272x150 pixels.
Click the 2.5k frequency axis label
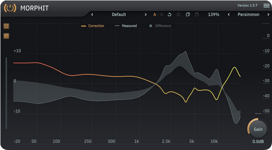(166, 141)
